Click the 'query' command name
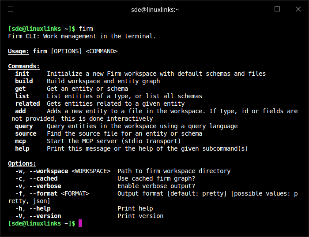 point(24,126)
